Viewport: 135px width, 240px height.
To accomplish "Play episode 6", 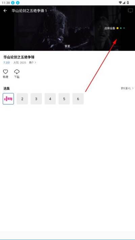I will pyautogui.click(x=78, y=99).
